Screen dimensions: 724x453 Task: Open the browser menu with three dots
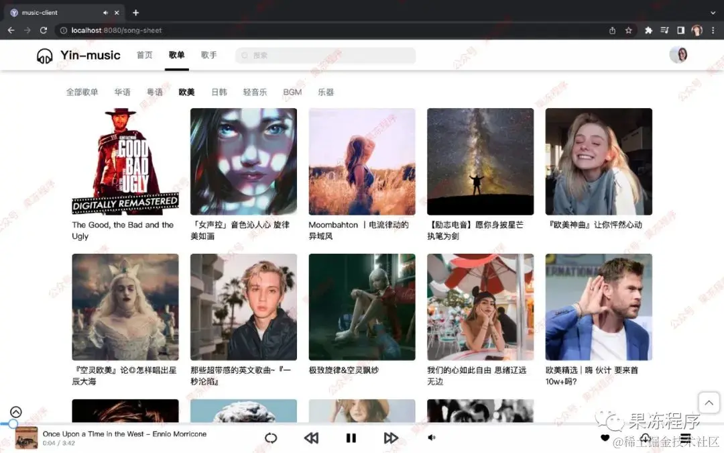[714, 30]
